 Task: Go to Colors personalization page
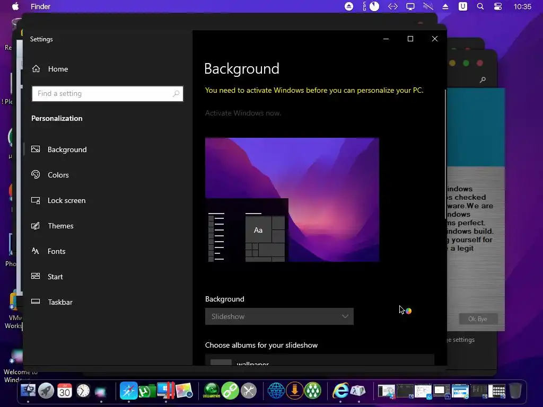click(x=58, y=175)
